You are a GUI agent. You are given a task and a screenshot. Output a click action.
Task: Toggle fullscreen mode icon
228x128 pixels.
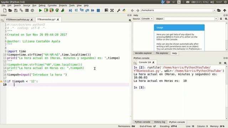112,10
